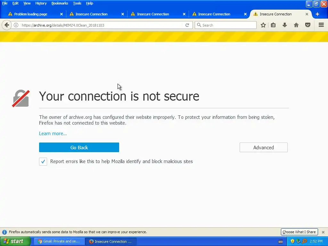Image resolution: width=328 pixels, height=246 pixels.
Task: Click the Advanced button
Action: (263, 147)
